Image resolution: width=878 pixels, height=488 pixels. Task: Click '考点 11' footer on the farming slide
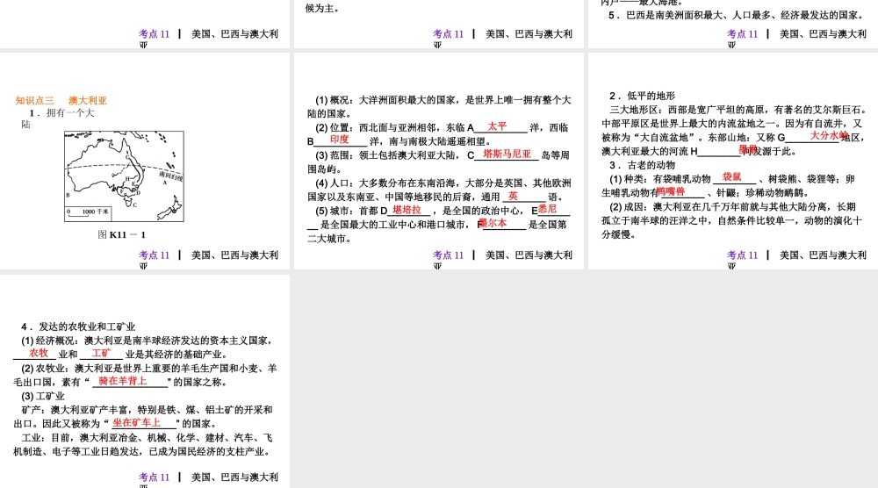click(x=154, y=477)
